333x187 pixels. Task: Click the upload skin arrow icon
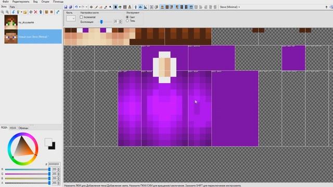point(326,7)
